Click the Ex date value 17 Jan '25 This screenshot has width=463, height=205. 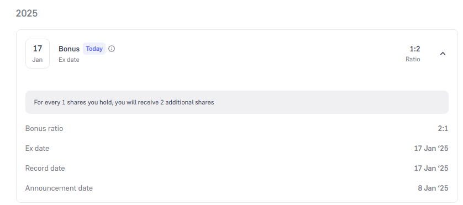pos(431,148)
